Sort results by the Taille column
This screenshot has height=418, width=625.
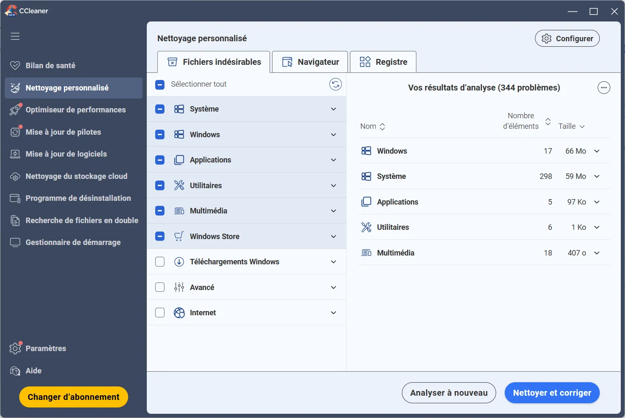pos(572,126)
